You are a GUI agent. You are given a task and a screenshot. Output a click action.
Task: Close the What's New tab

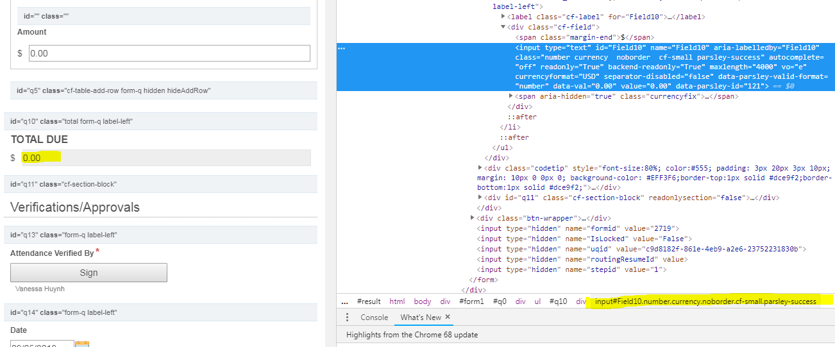(448, 317)
